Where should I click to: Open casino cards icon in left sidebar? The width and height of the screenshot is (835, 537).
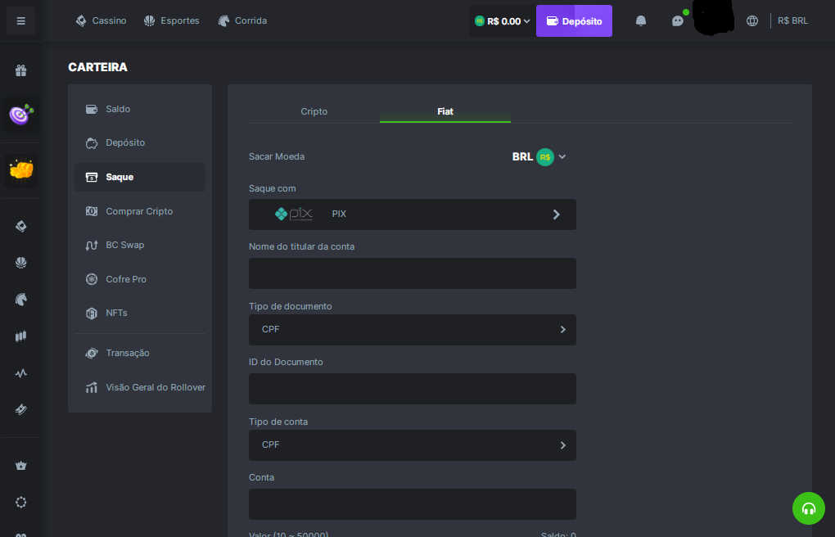click(x=20, y=227)
